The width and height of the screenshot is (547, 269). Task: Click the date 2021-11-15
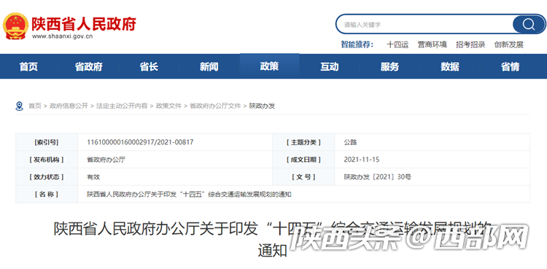pyautogui.click(x=362, y=160)
